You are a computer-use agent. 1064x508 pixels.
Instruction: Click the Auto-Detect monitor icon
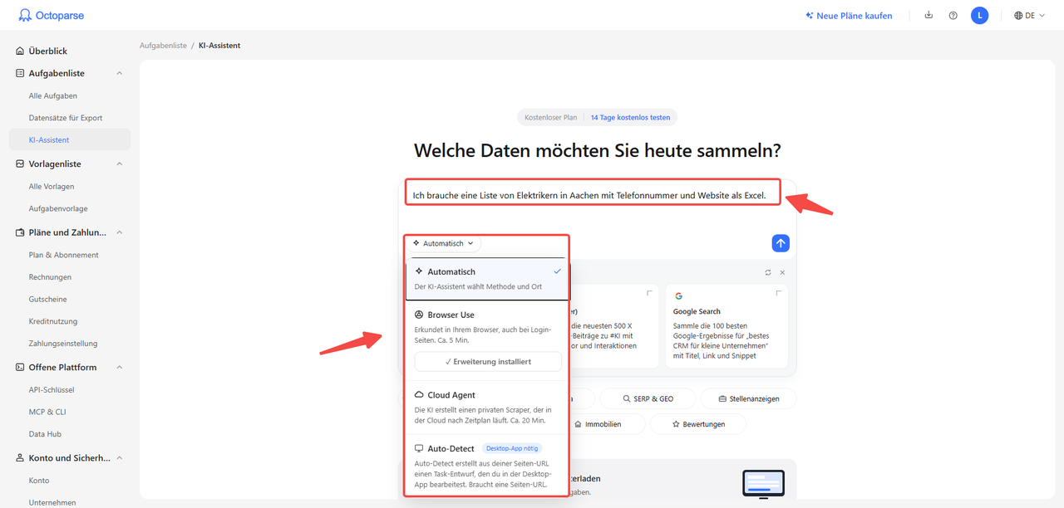point(419,448)
